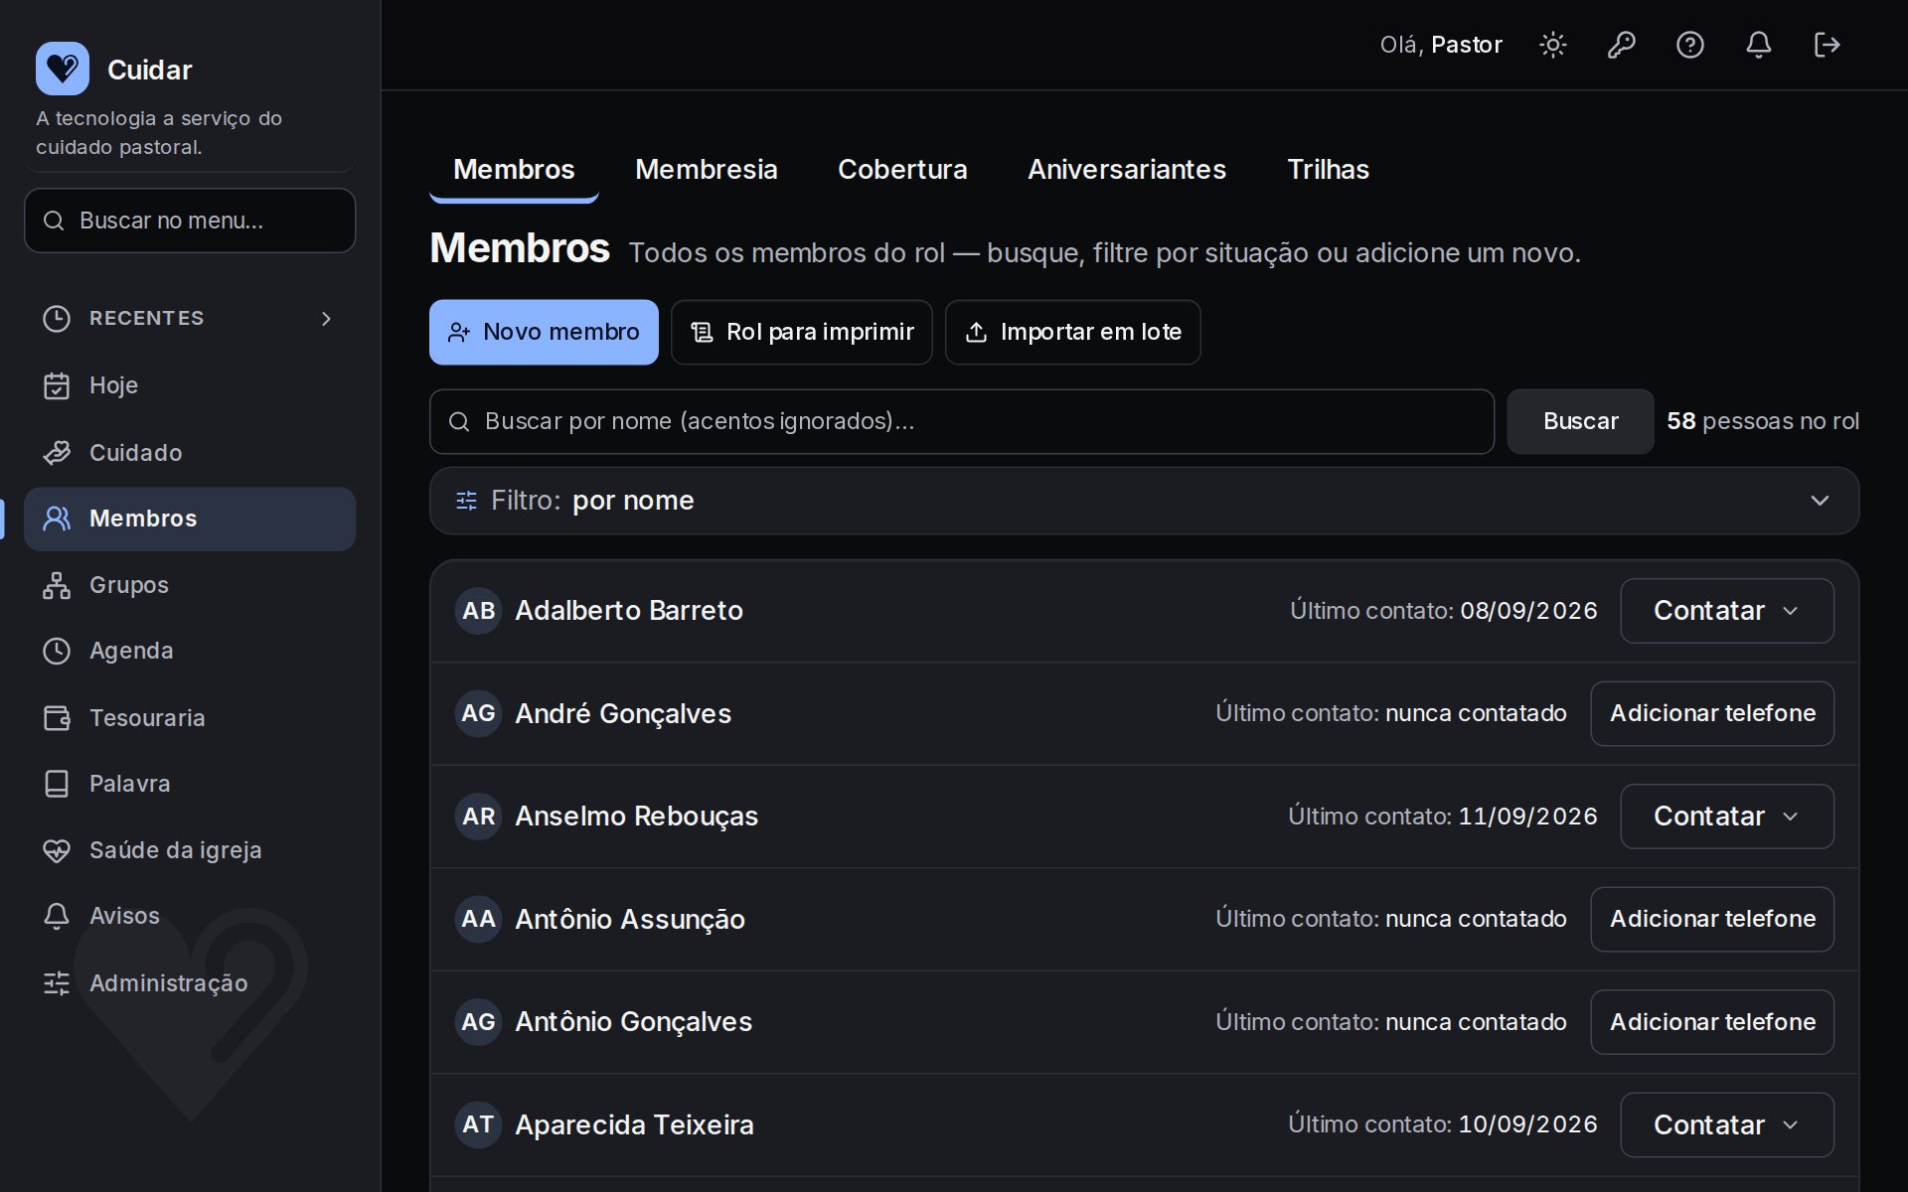Switch to the Cobertura tab
The height and width of the screenshot is (1192, 1908).
point(902,169)
